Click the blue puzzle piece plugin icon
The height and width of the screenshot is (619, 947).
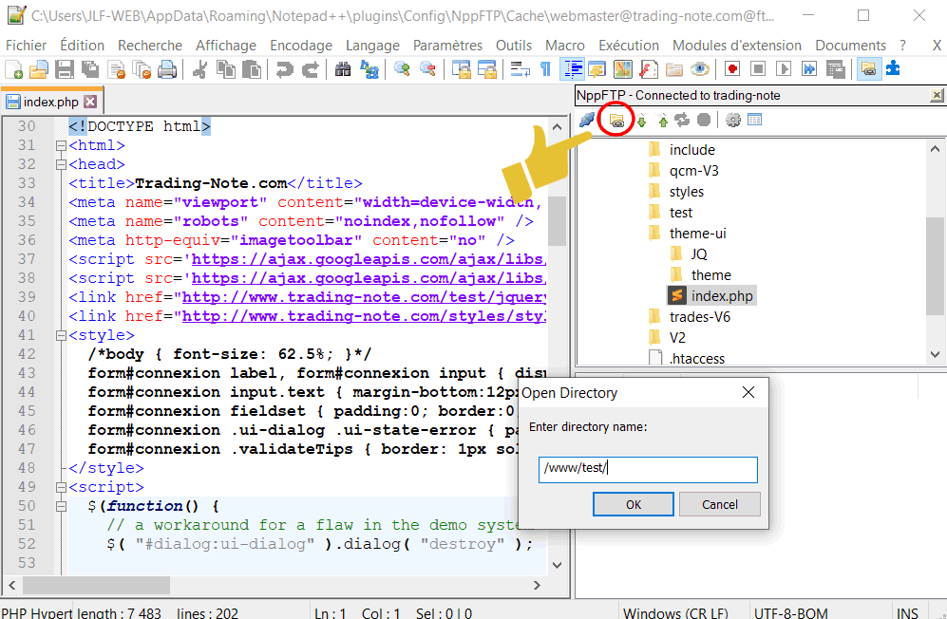click(x=893, y=69)
